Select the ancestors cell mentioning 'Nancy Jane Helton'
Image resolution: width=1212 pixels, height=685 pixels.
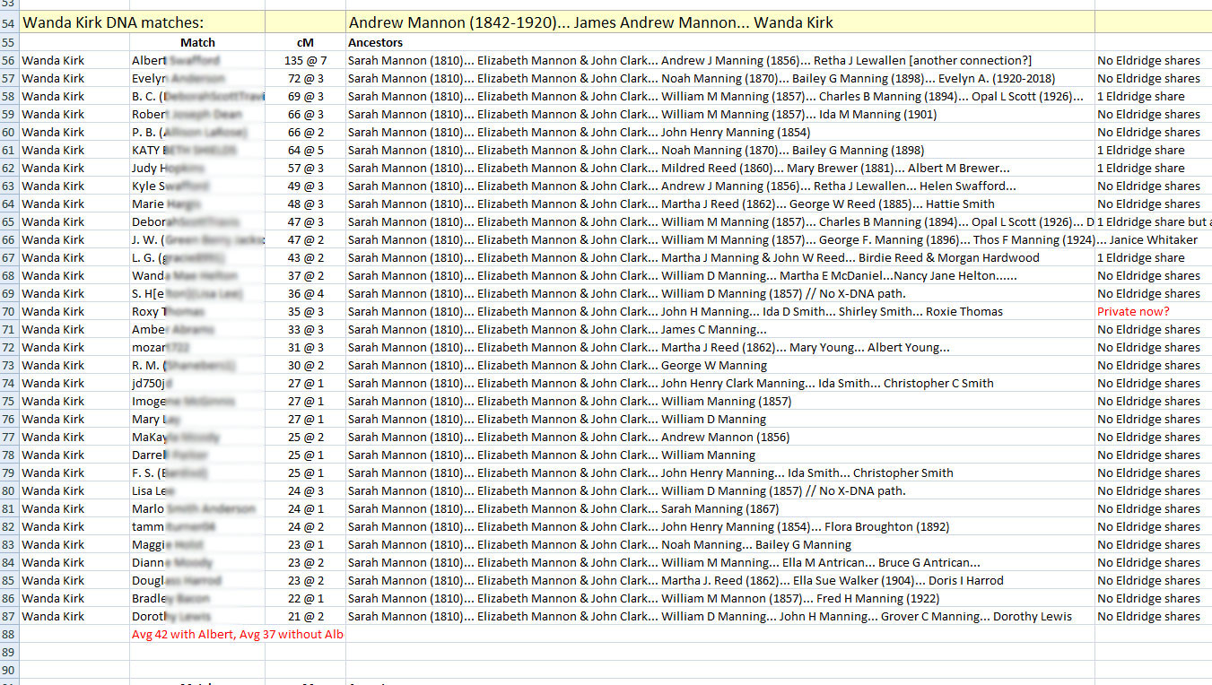point(720,275)
